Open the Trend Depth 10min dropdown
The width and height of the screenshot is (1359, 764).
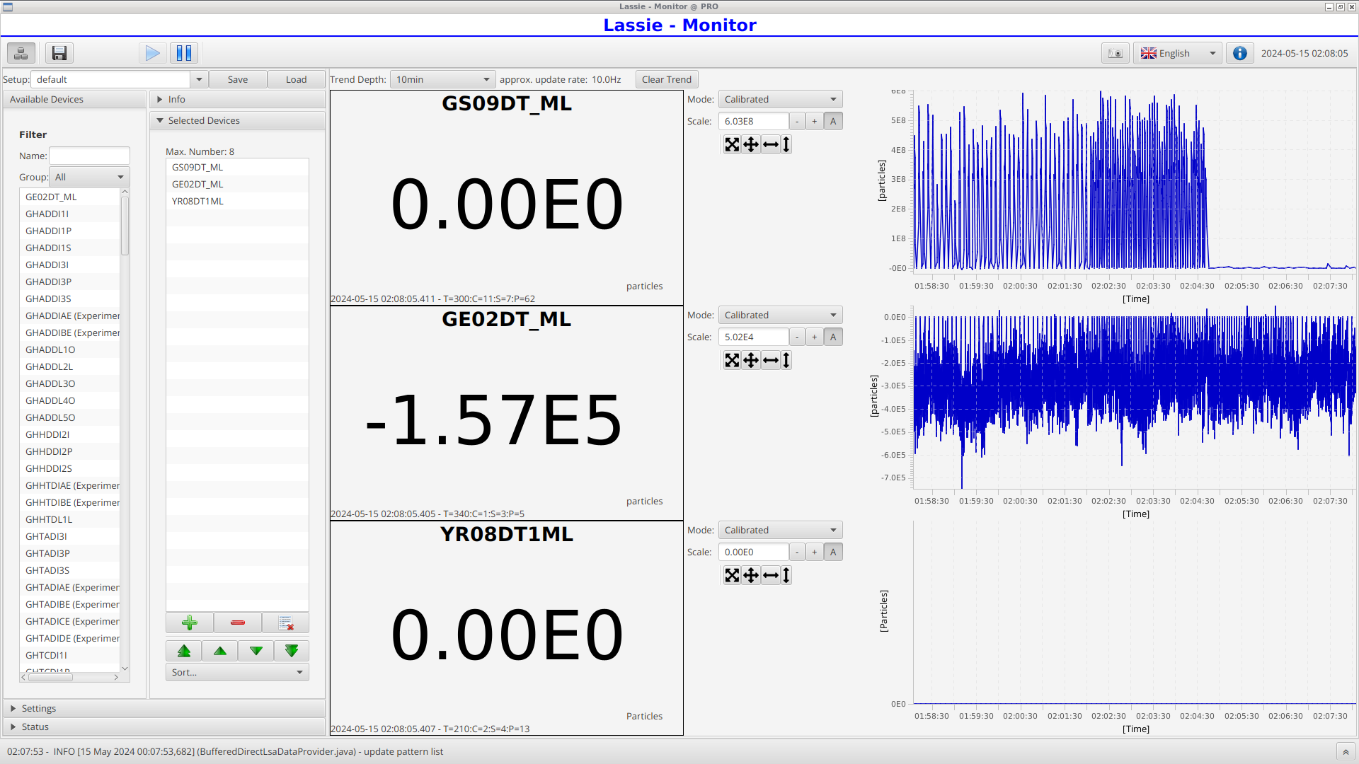click(443, 80)
